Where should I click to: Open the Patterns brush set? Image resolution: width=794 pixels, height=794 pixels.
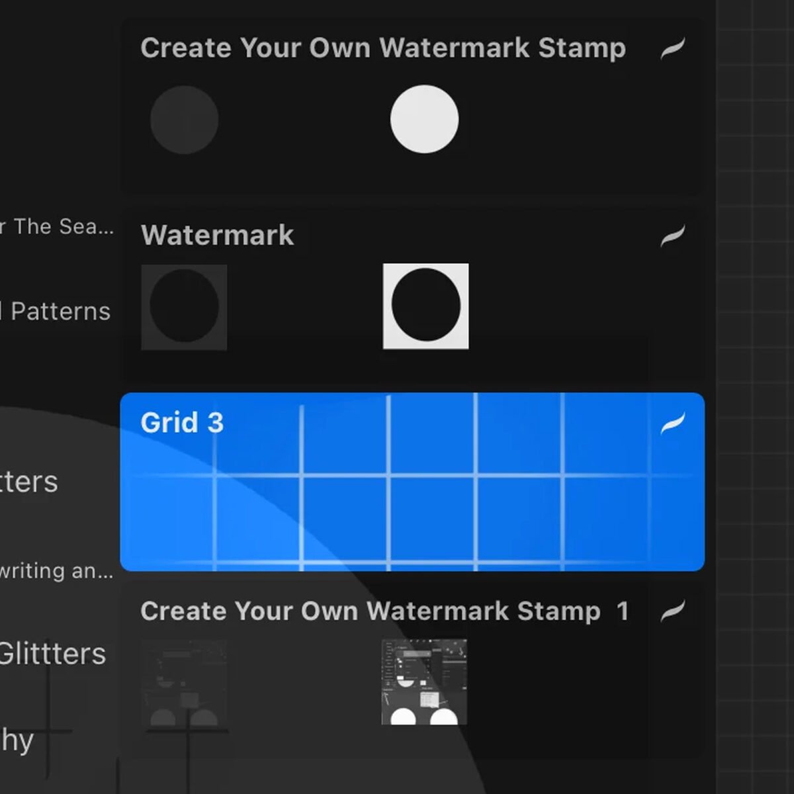point(56,311)
